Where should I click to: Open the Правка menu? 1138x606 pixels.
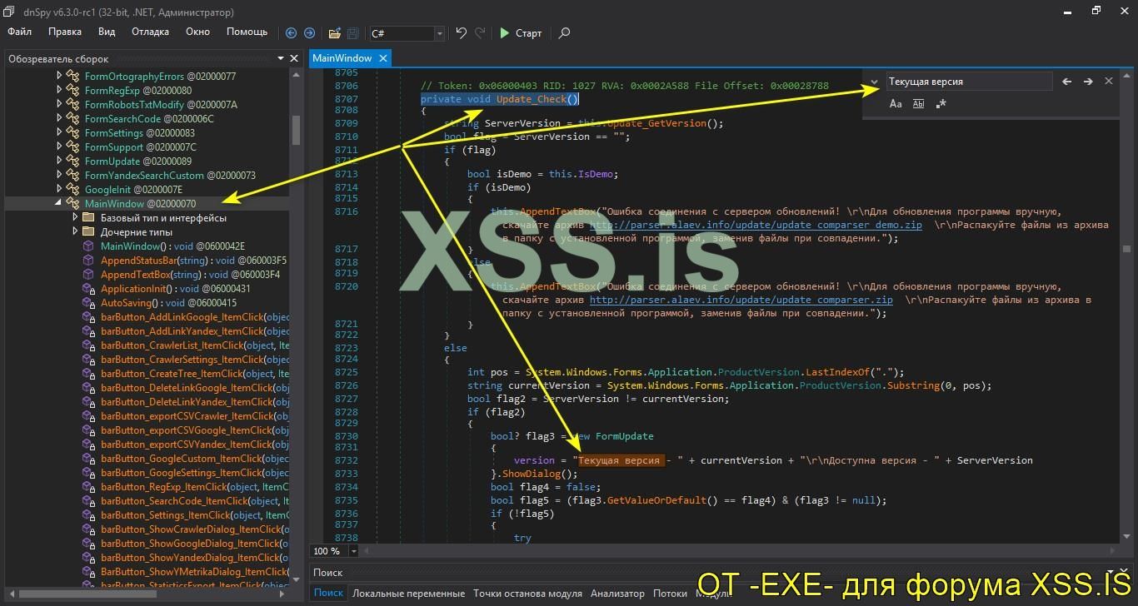(65, 32)
